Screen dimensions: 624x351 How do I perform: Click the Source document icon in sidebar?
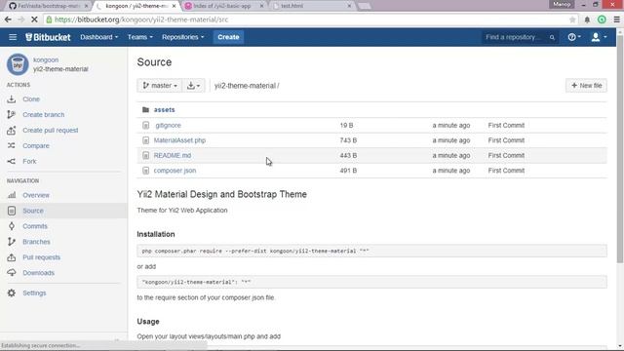coord(12,211)
